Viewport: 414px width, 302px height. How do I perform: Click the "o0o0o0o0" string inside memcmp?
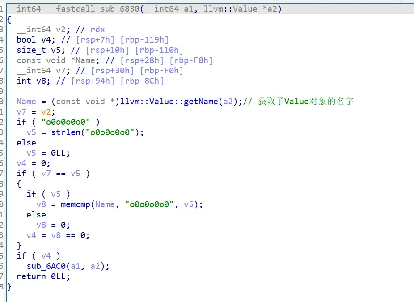(x=149, y=204)
